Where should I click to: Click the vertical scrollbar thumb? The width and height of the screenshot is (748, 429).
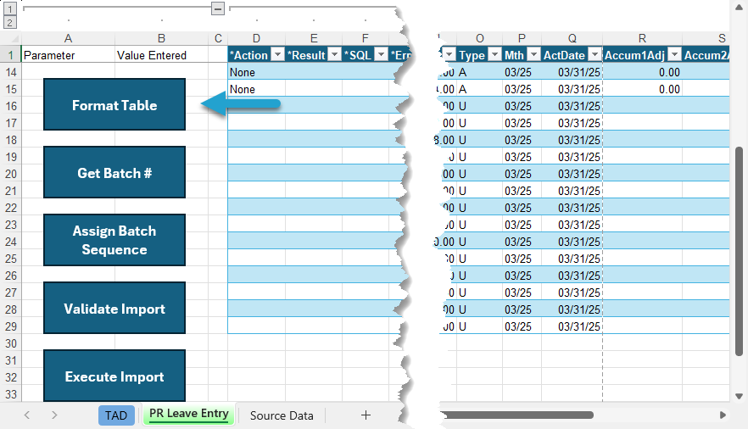[739, 251]
